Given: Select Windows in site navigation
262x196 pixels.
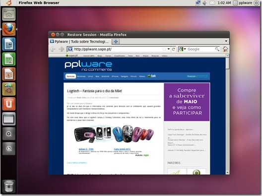Looking at the screenshot, I should coord(81,76).
